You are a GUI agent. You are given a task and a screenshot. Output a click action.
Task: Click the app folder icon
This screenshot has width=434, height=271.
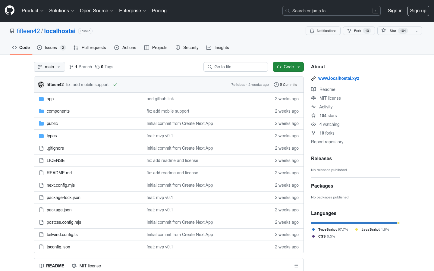(41, 99)
